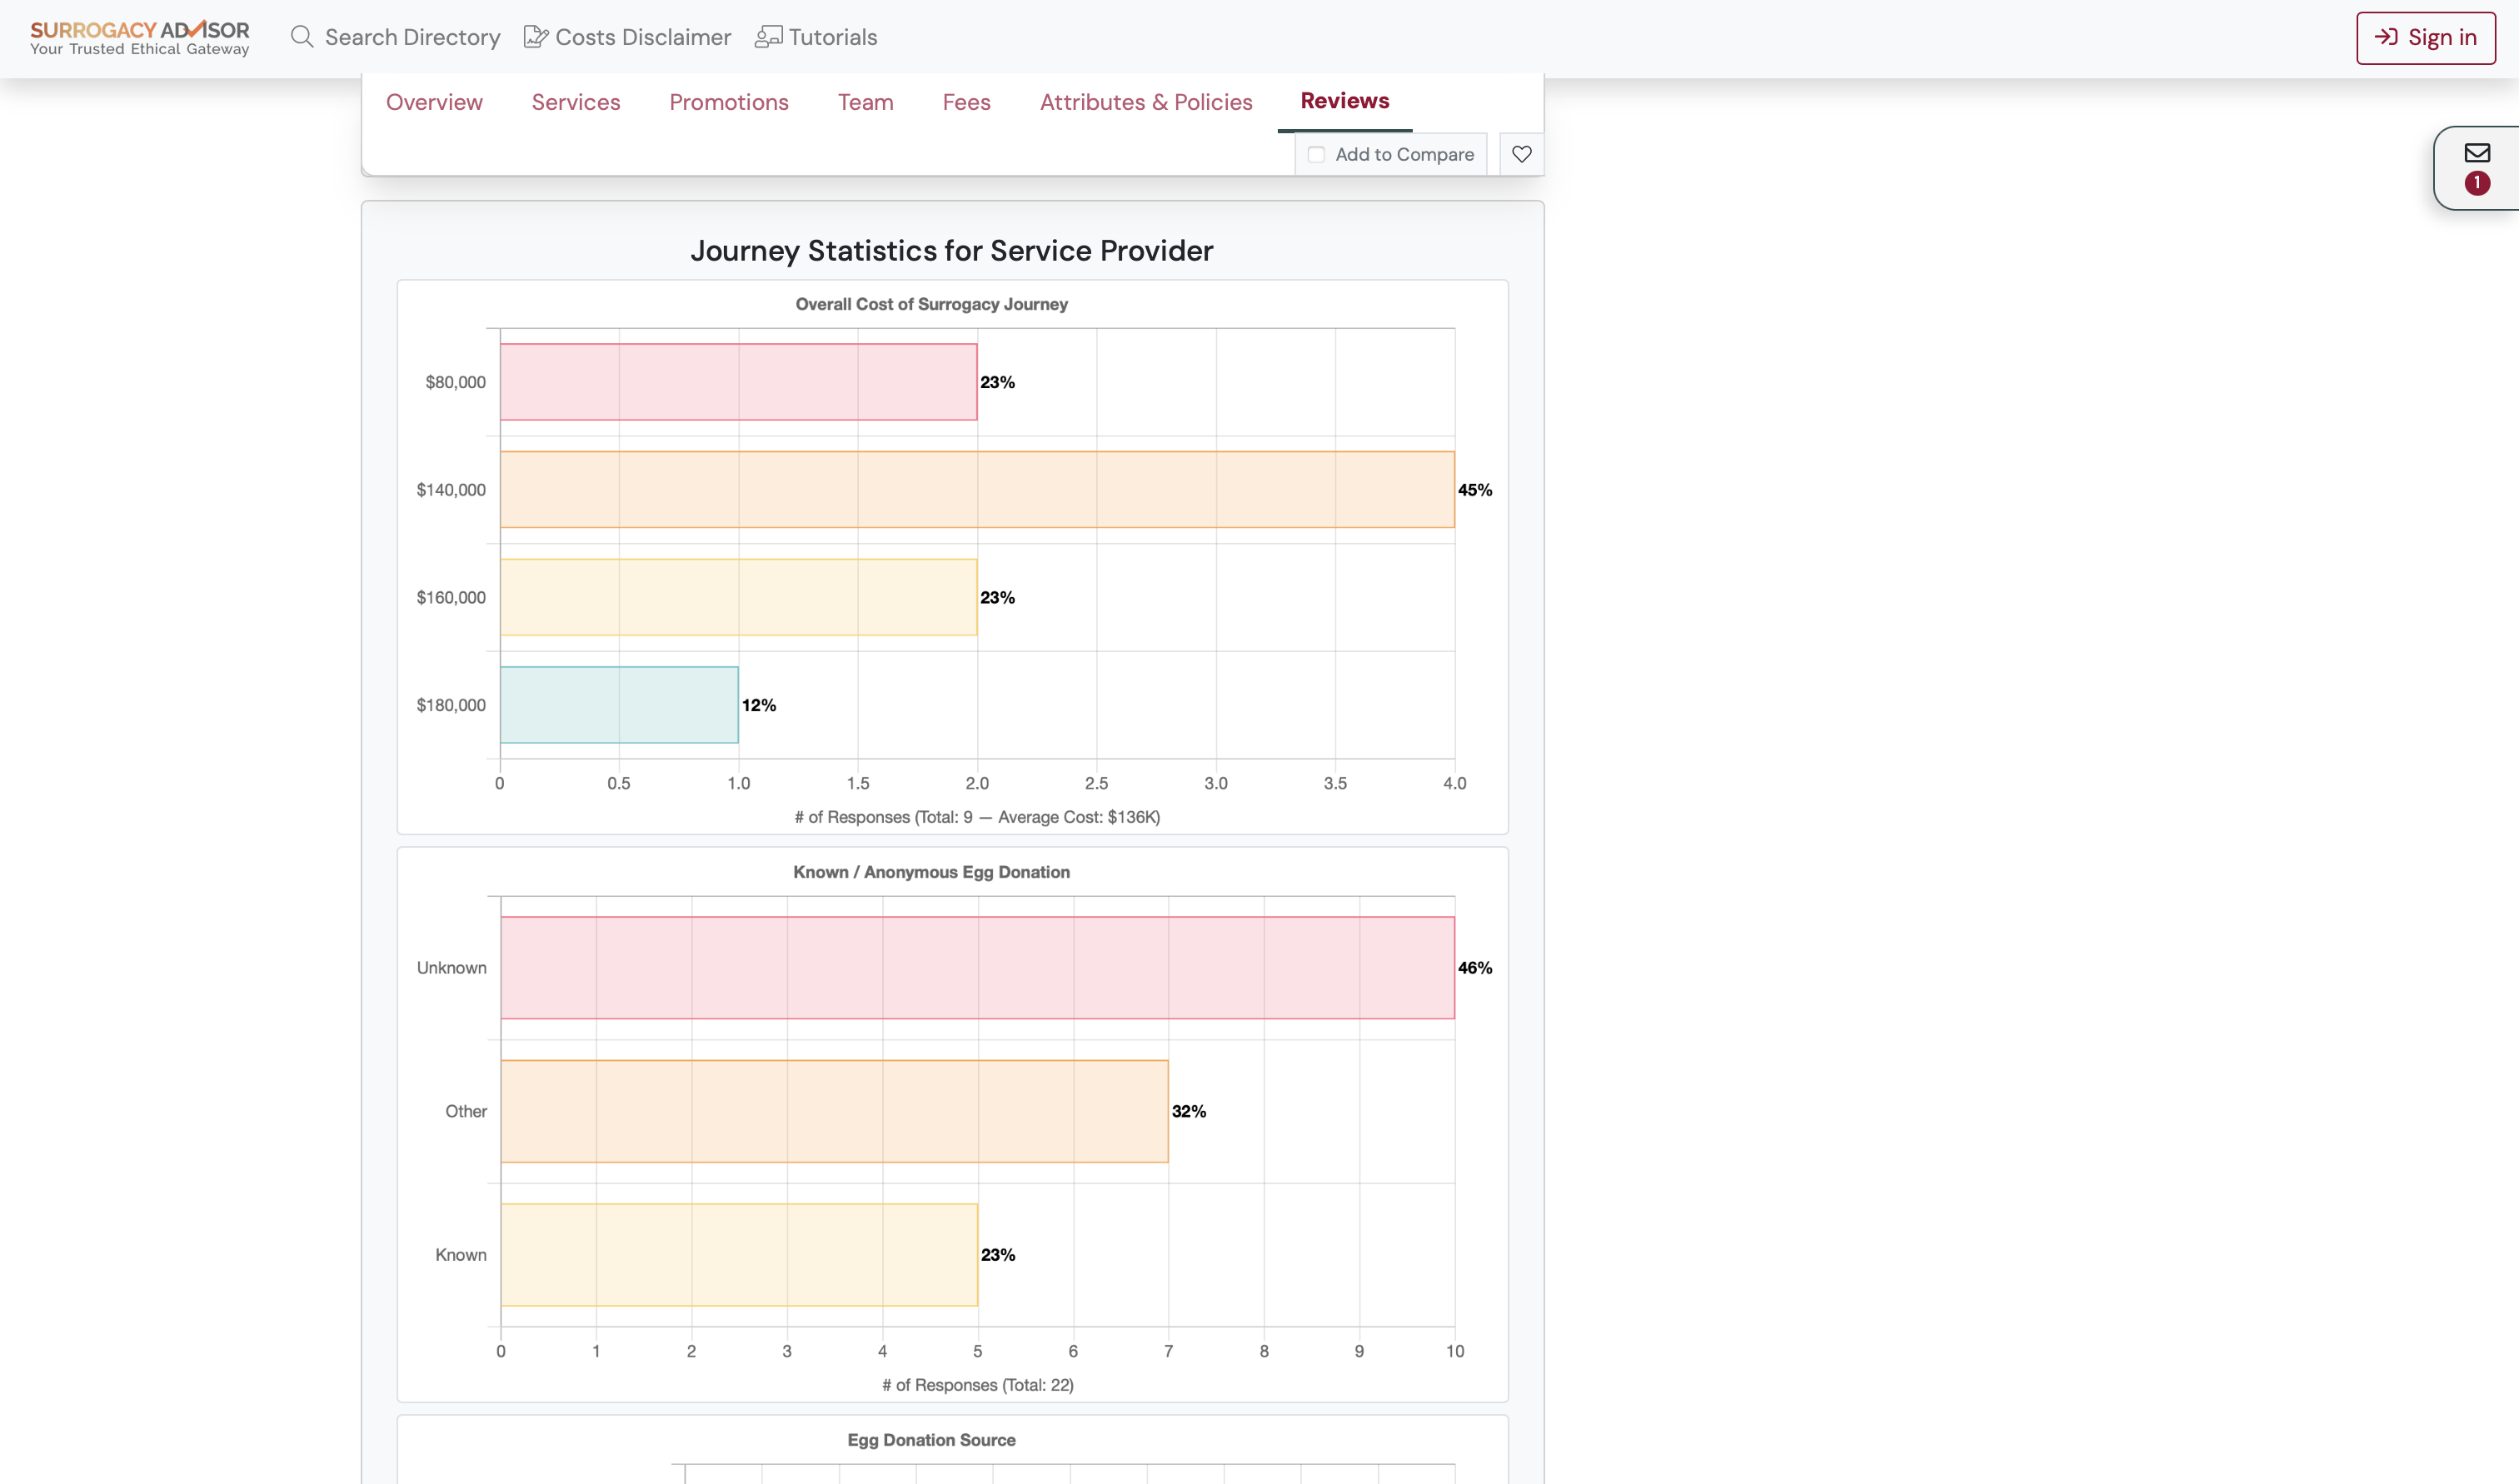Click the heart favorite icon
This screenshot has width=2519, height=1484.
click(1521, 154)
